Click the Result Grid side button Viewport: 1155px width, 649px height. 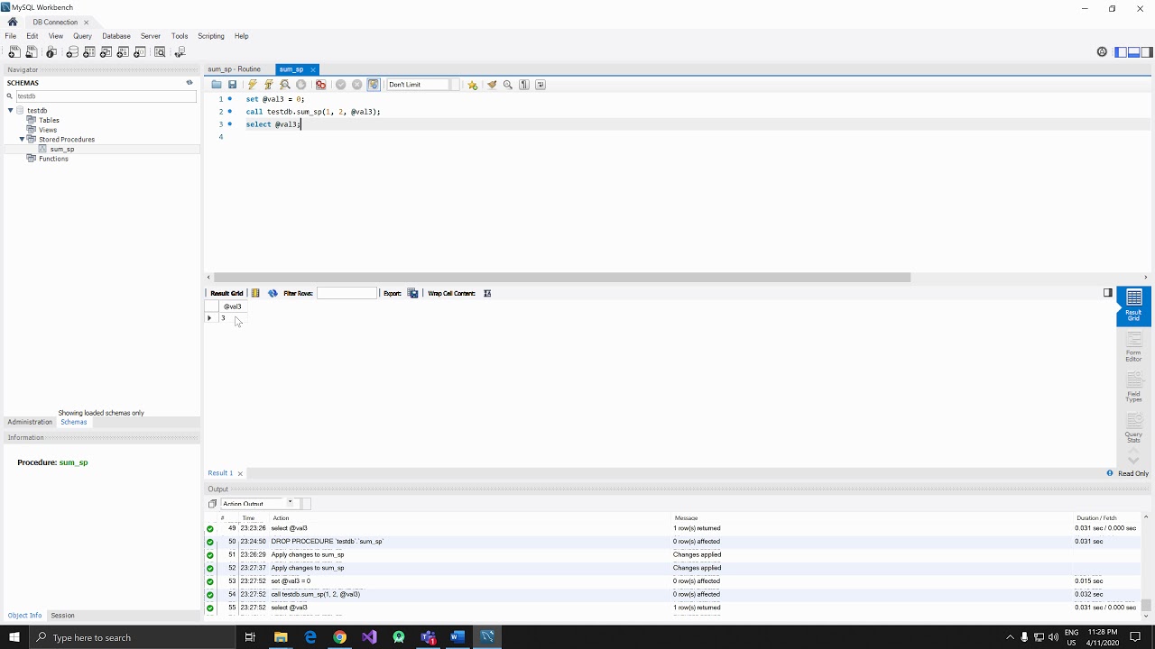(1133, 306)
